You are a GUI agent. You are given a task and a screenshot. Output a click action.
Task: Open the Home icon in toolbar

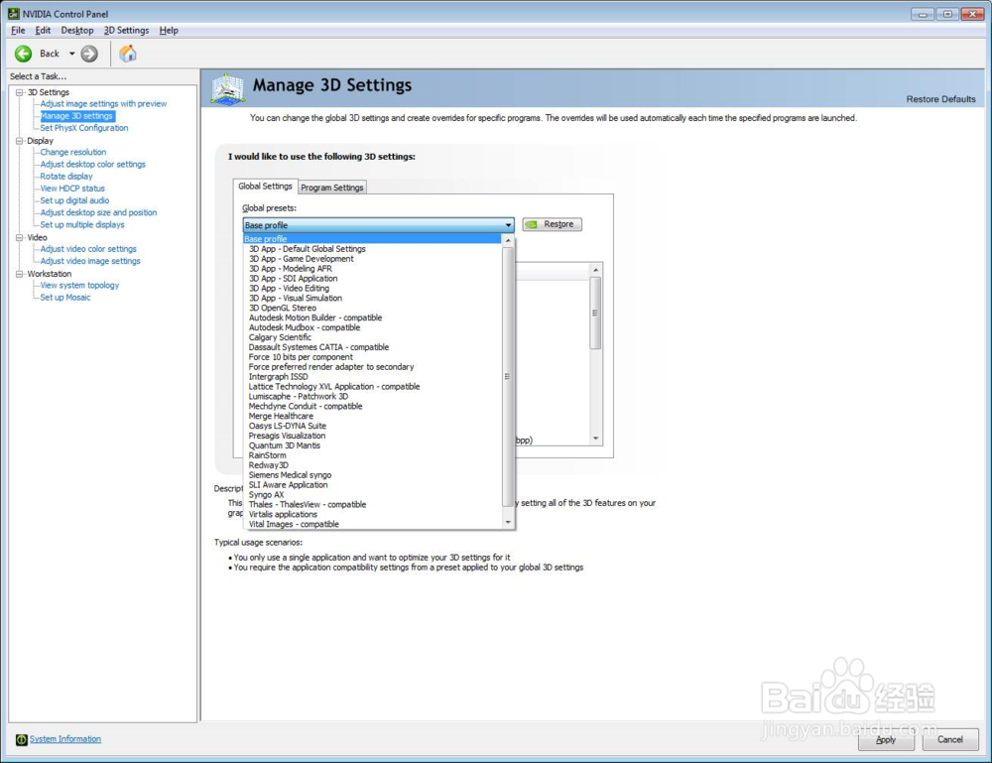point(127,54)
